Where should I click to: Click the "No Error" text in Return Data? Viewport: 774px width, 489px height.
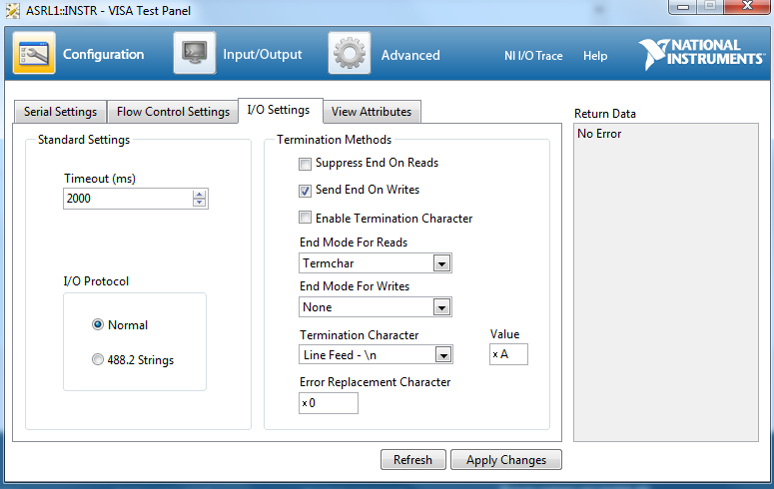tap(599, 134)
